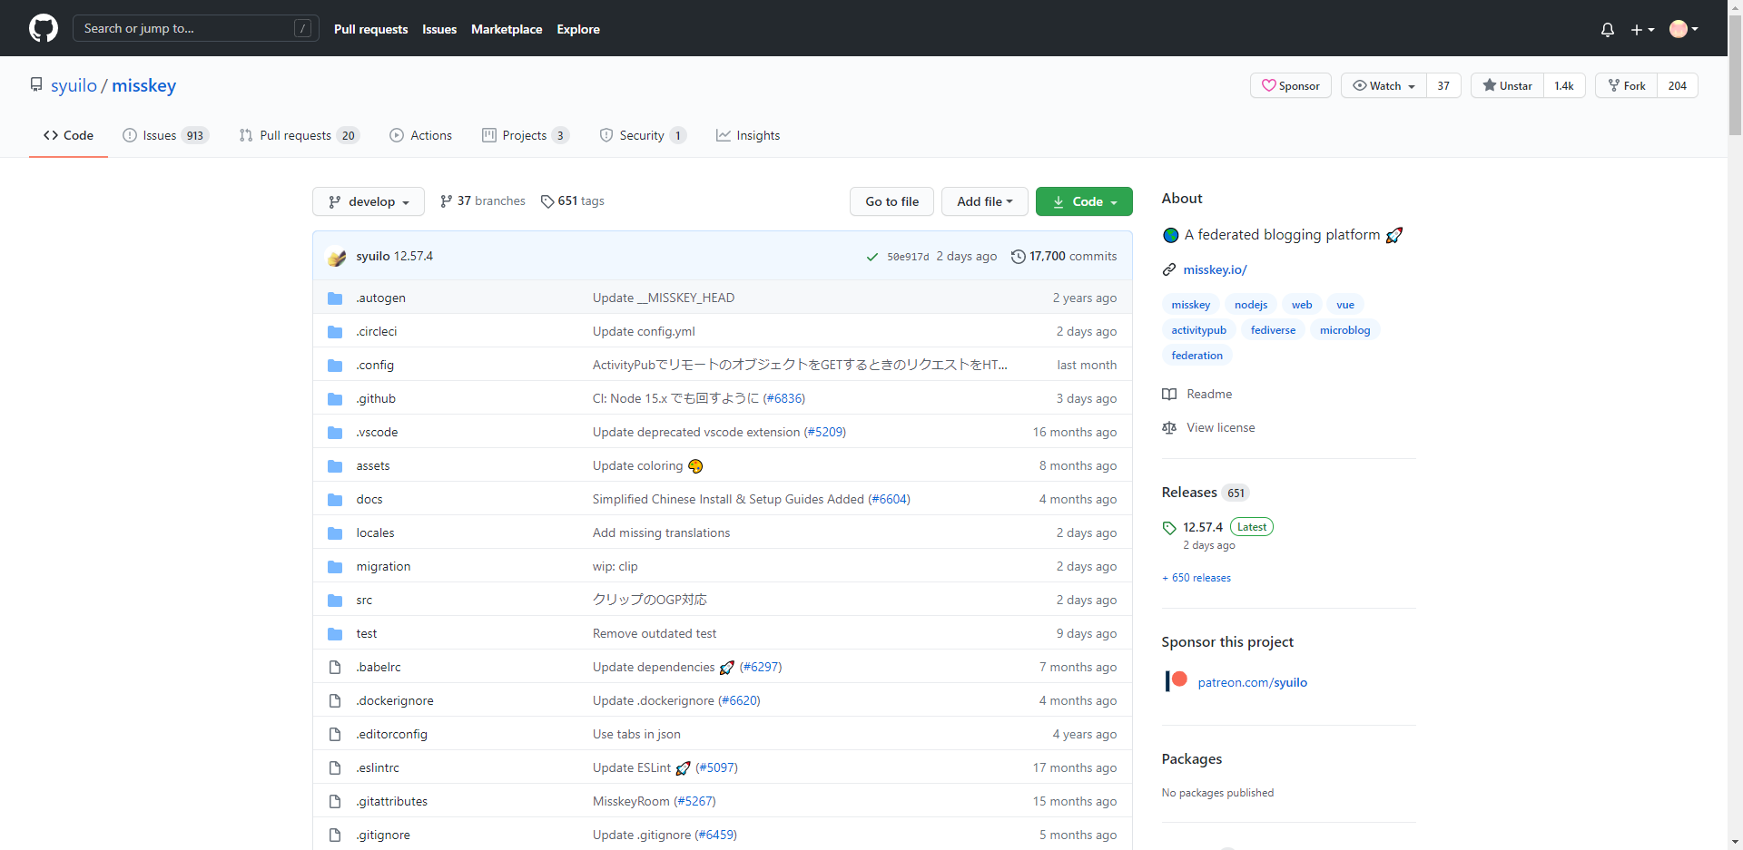Switch to the Issues tab
The image size is (1743, 850).
point(166,135)
